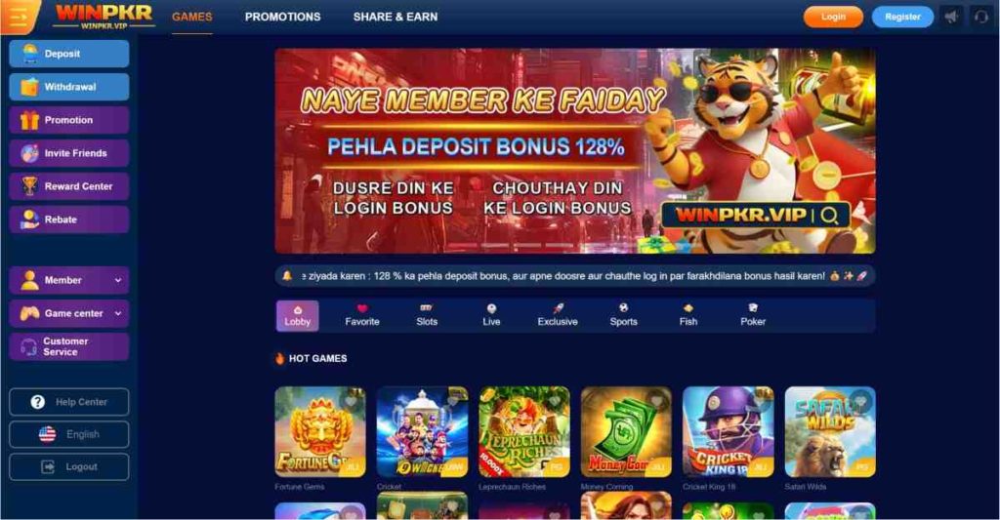Favorite the Fortune Gems game heart

pos(351,401)
